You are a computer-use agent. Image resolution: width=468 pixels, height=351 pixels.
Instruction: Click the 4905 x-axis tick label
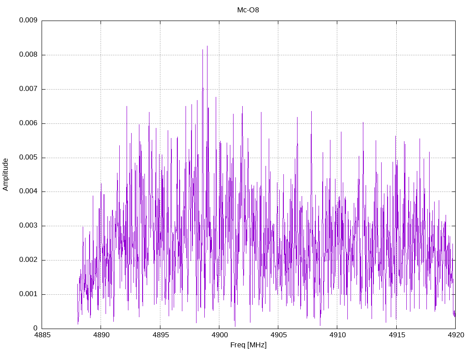(278, 335)
